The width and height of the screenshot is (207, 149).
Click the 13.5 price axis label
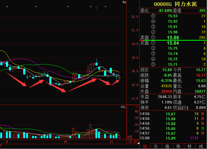(135, 99)
